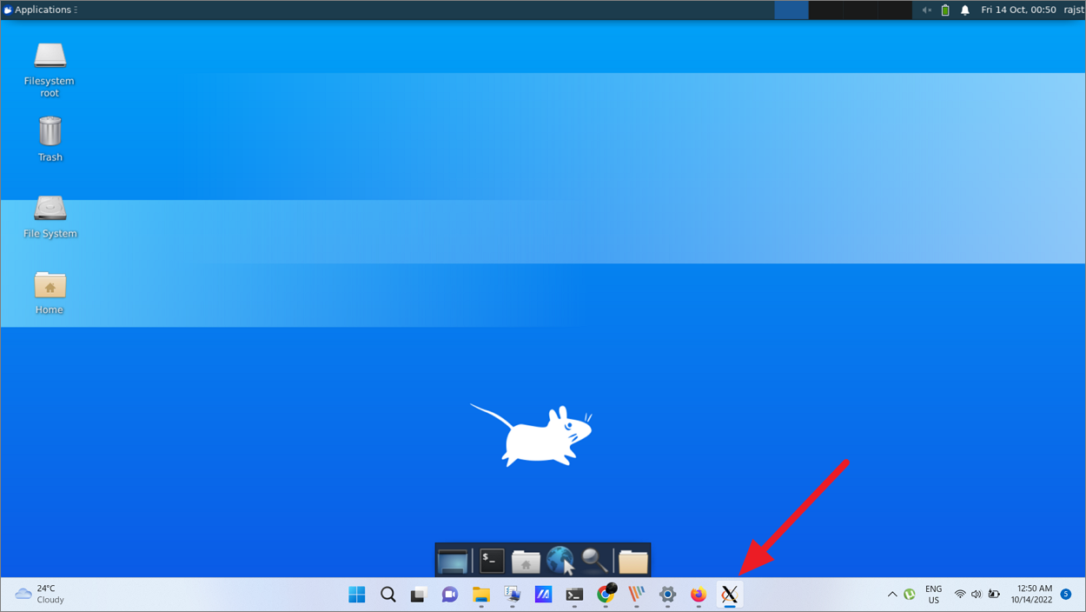
Task: Switch to the last Xfce workspace
Action: click(x=894, y=10)
